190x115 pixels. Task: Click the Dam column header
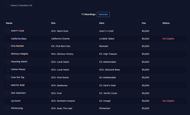tap(102, 23)
